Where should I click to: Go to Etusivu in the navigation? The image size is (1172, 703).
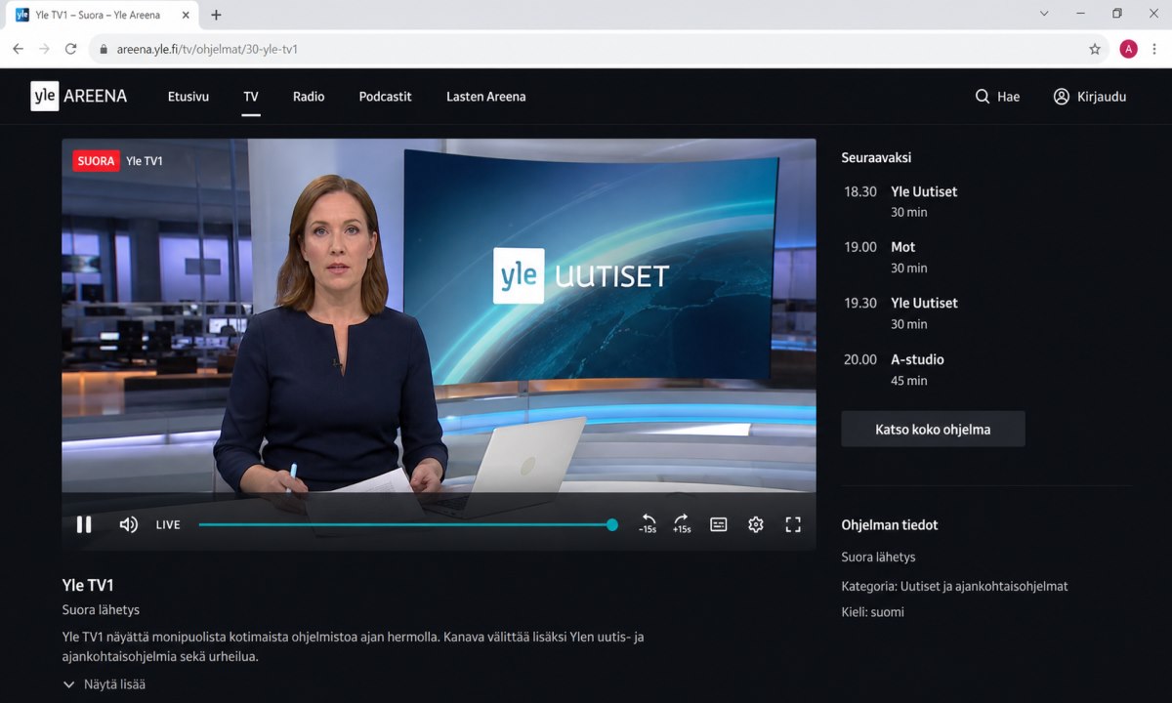pyautogui.click(x=188, y=97)
